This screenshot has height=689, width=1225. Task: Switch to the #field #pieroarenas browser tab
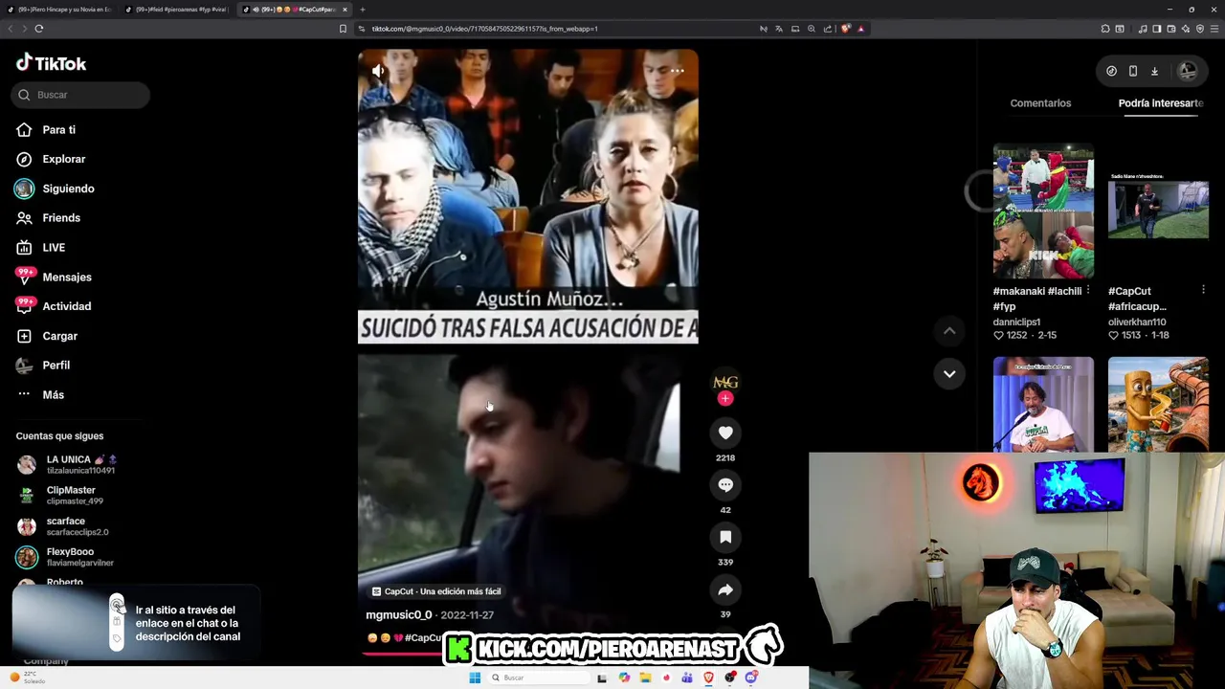(180, 10)
